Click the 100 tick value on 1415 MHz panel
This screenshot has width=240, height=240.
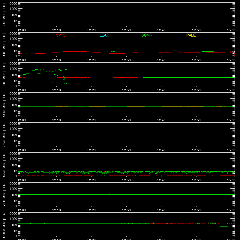[14, 105]
